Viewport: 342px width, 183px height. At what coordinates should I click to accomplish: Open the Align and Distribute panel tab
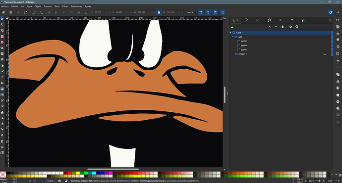click(x=281, y=20)
